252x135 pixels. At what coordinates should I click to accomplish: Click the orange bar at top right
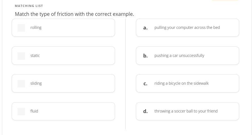225,0
